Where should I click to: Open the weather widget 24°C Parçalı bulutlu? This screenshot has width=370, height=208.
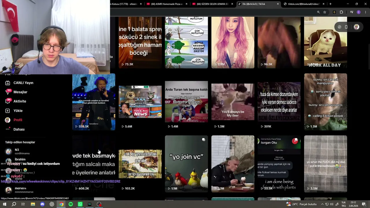tap(301, 204)
